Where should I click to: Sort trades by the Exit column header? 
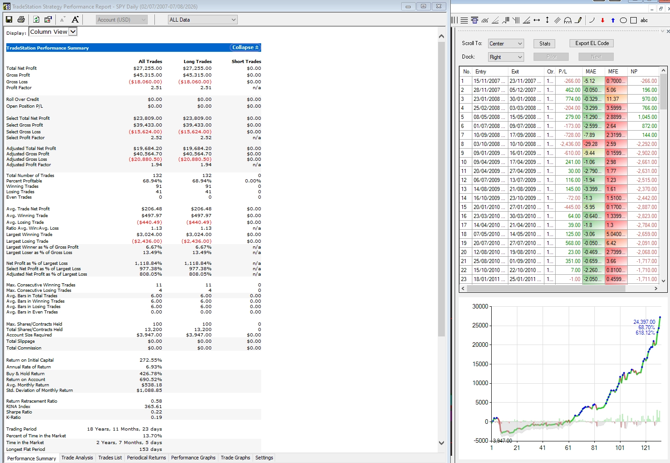click(x=526, y=72)
